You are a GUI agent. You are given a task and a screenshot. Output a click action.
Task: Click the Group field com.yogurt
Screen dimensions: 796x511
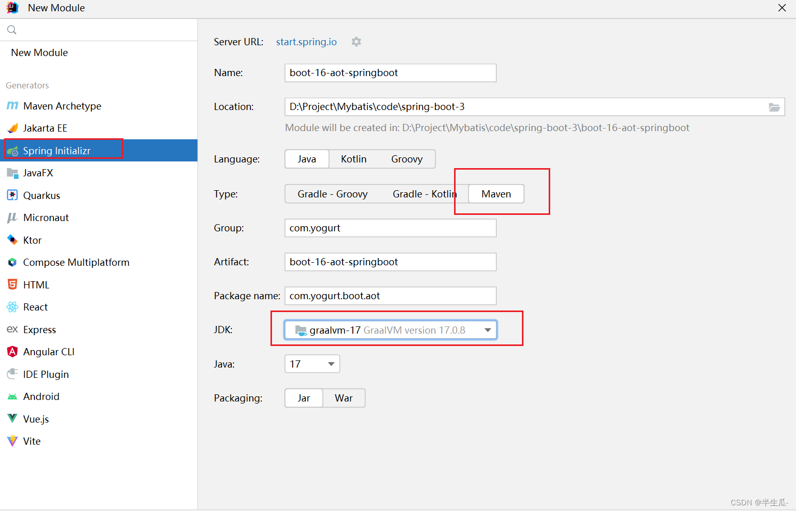pos(391,228)
